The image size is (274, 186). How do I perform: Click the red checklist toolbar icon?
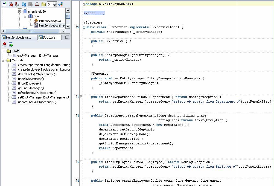(18, 4)
